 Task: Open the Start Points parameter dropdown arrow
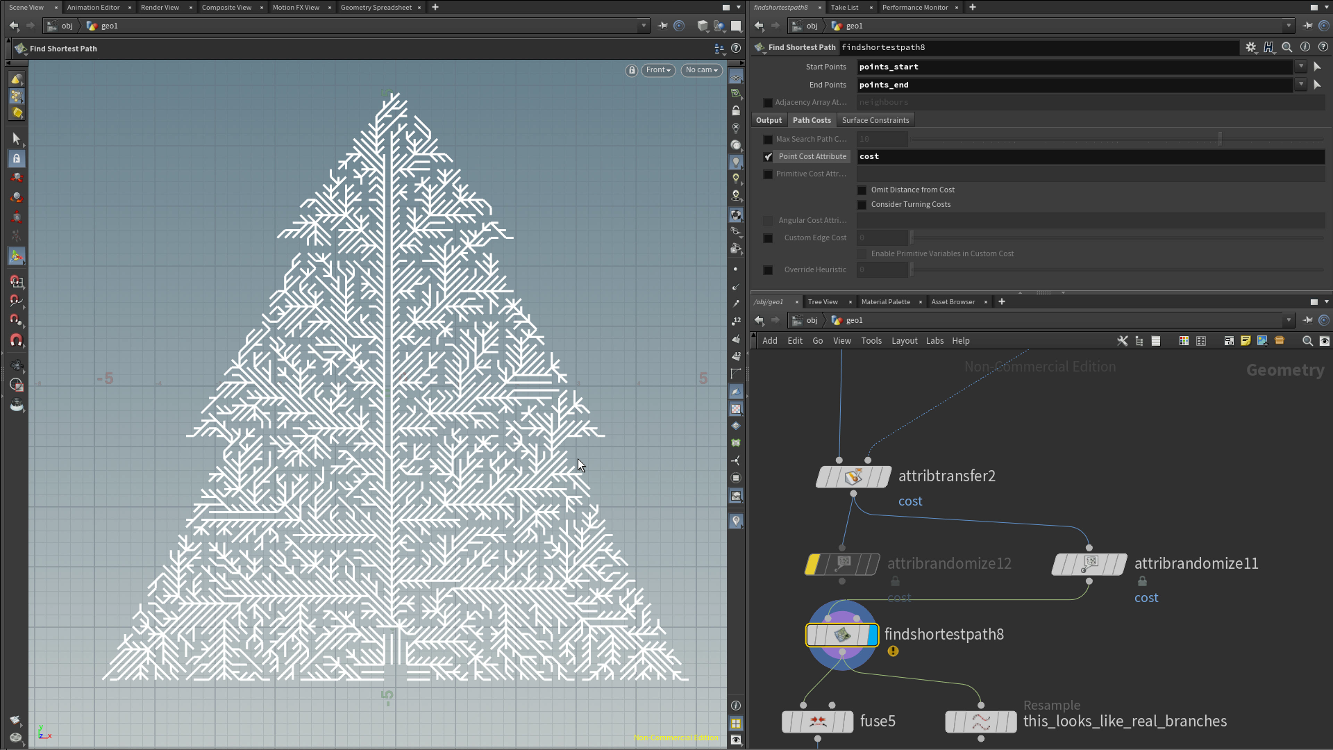coord(1300,66)
